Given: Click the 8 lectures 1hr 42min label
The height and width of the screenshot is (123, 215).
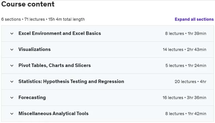Looking at the screenshot, I should point(186,114).
